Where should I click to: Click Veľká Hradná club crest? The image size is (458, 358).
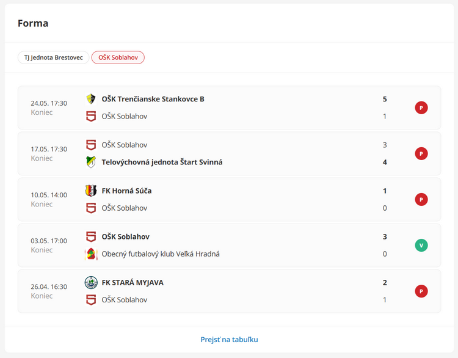tap(91, 254)
